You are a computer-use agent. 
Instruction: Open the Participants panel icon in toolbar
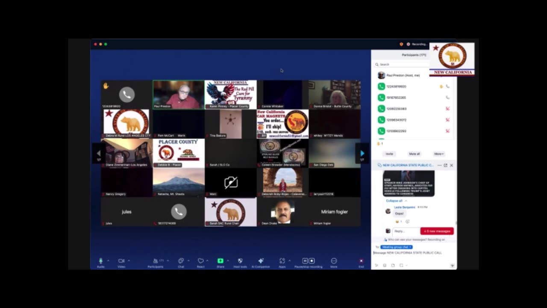pyautogui.click(x=156, y=261)
